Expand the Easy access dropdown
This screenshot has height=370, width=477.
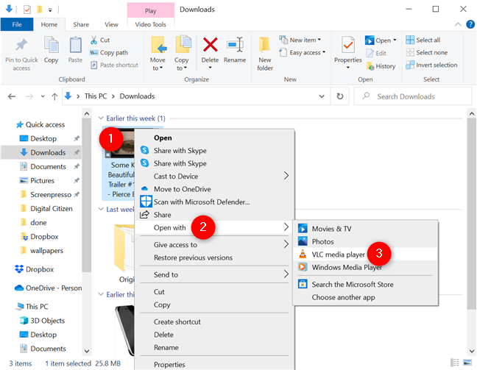click(324, 52)
